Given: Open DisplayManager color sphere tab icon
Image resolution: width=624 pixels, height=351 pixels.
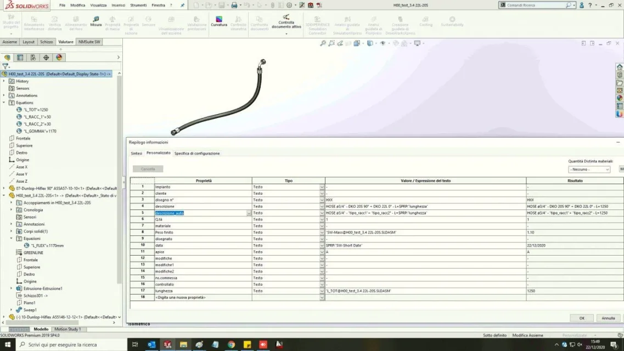Looking at the screenshot, I should click(x=59, y=58).
